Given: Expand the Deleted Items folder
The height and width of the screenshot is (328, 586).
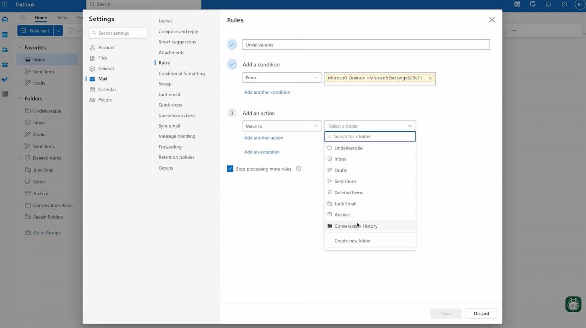Looking at the screenshot, I should 20,158.
